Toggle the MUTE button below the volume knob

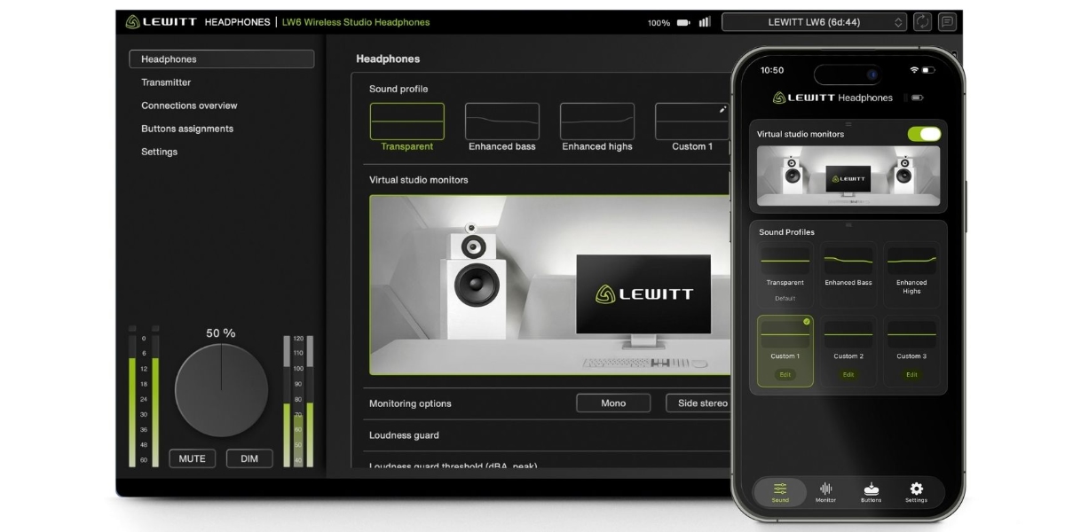(x=192, y=458)
